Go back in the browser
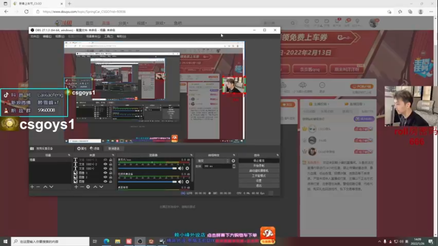 tap(6, 11)
